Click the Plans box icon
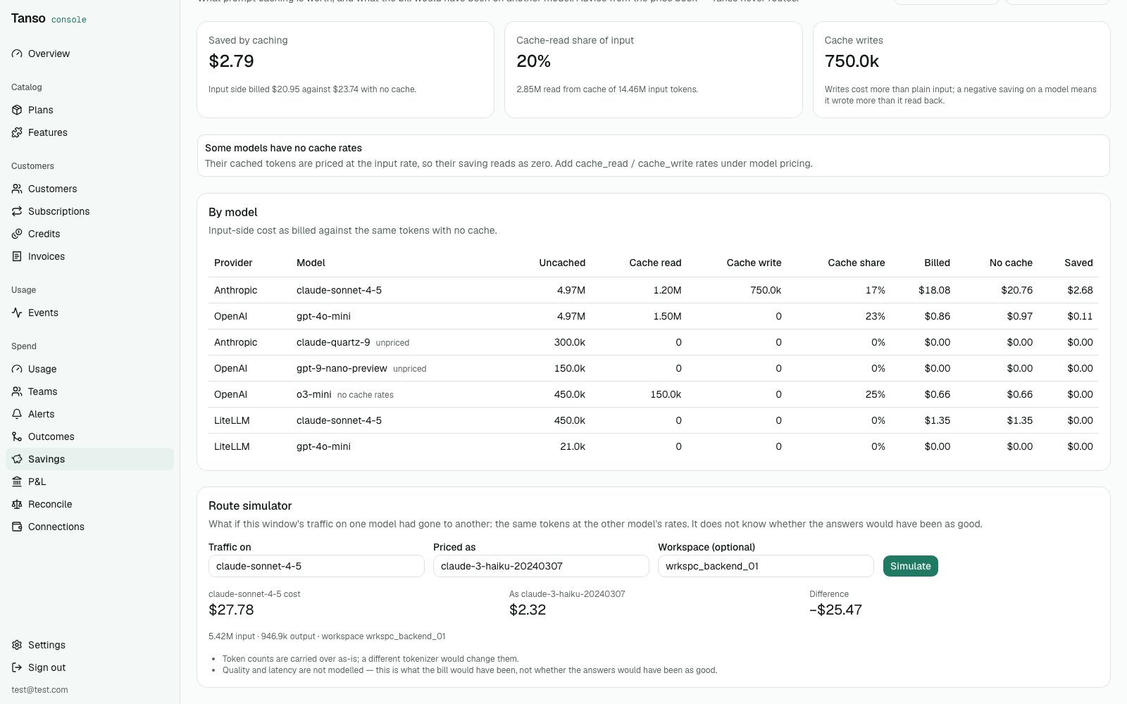Image resolution: width=1127 pixels, height=704 pixels. coord(17,110)
